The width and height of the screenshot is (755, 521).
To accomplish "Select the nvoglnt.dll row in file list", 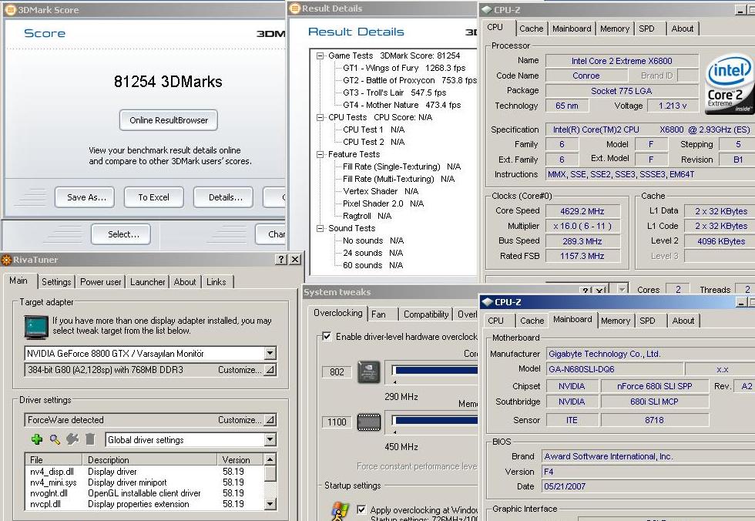I will (144, 493).
